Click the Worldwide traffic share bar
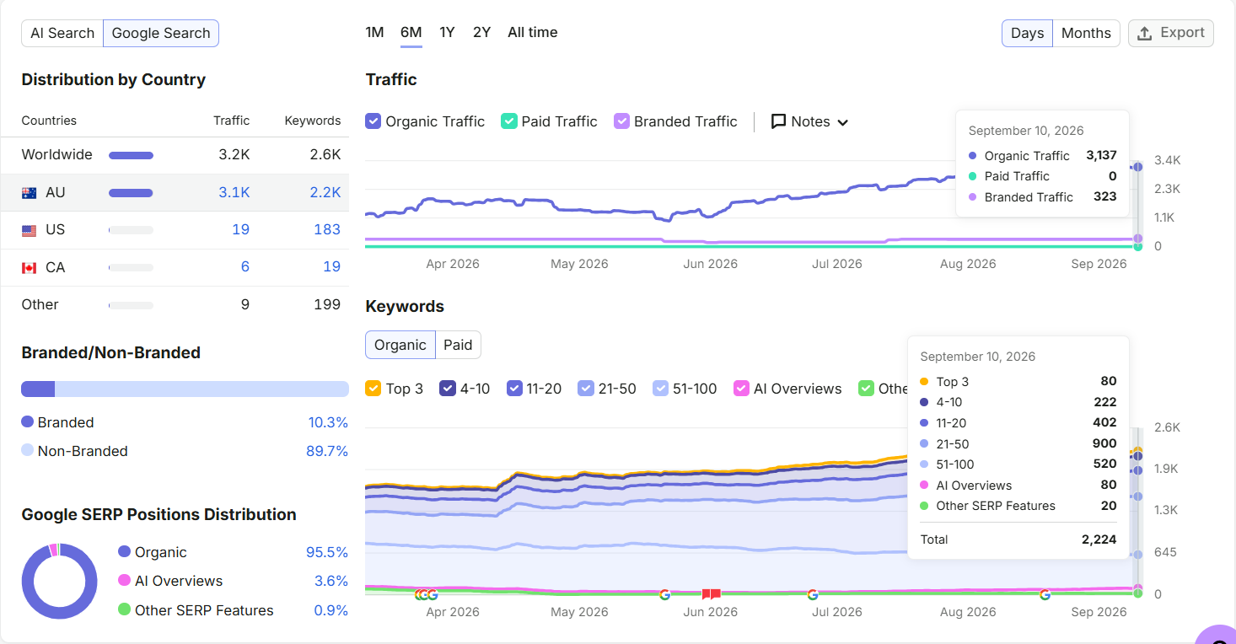The width and height of the screenshot is (1236, 644). click(131, 155)
